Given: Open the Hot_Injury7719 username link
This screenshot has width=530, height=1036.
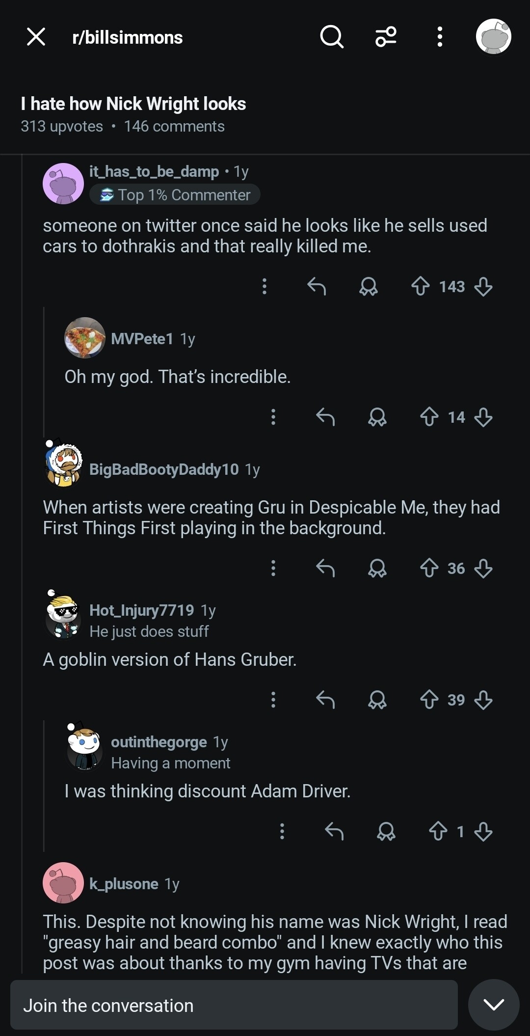Looking at the screenshot, I should click(142, 610).
